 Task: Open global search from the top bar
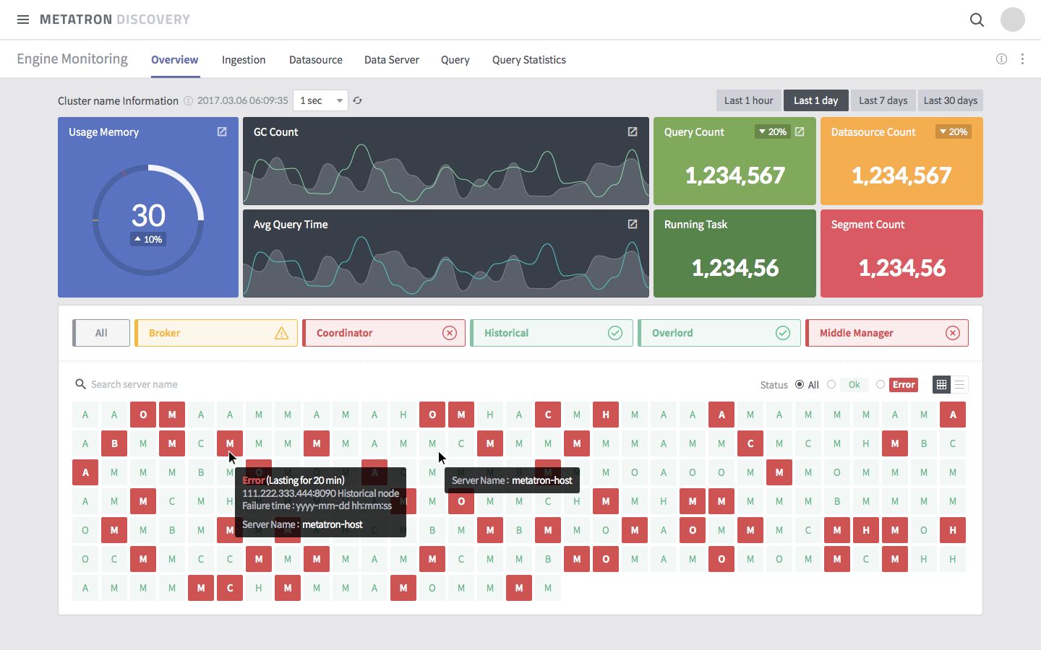point(977,19)
